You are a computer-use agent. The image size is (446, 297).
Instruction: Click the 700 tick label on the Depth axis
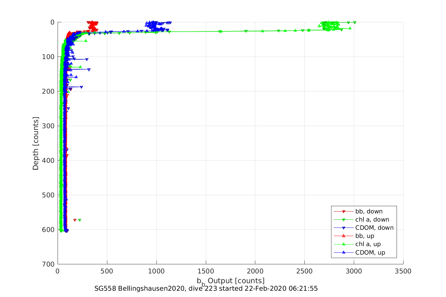pyautogui.click(x=48, y=264)
